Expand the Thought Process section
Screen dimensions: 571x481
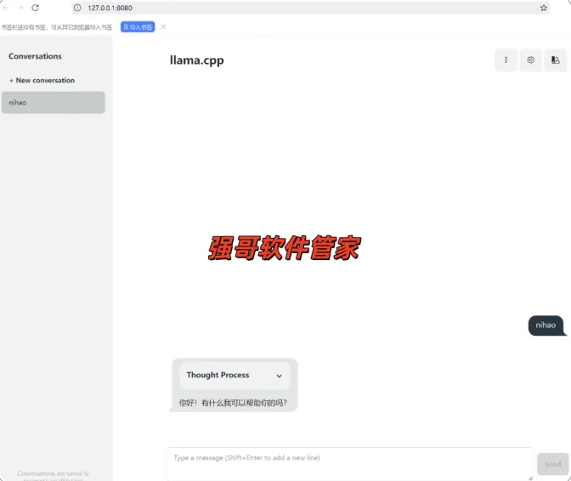pyautogui.click(x=235, y=376)
